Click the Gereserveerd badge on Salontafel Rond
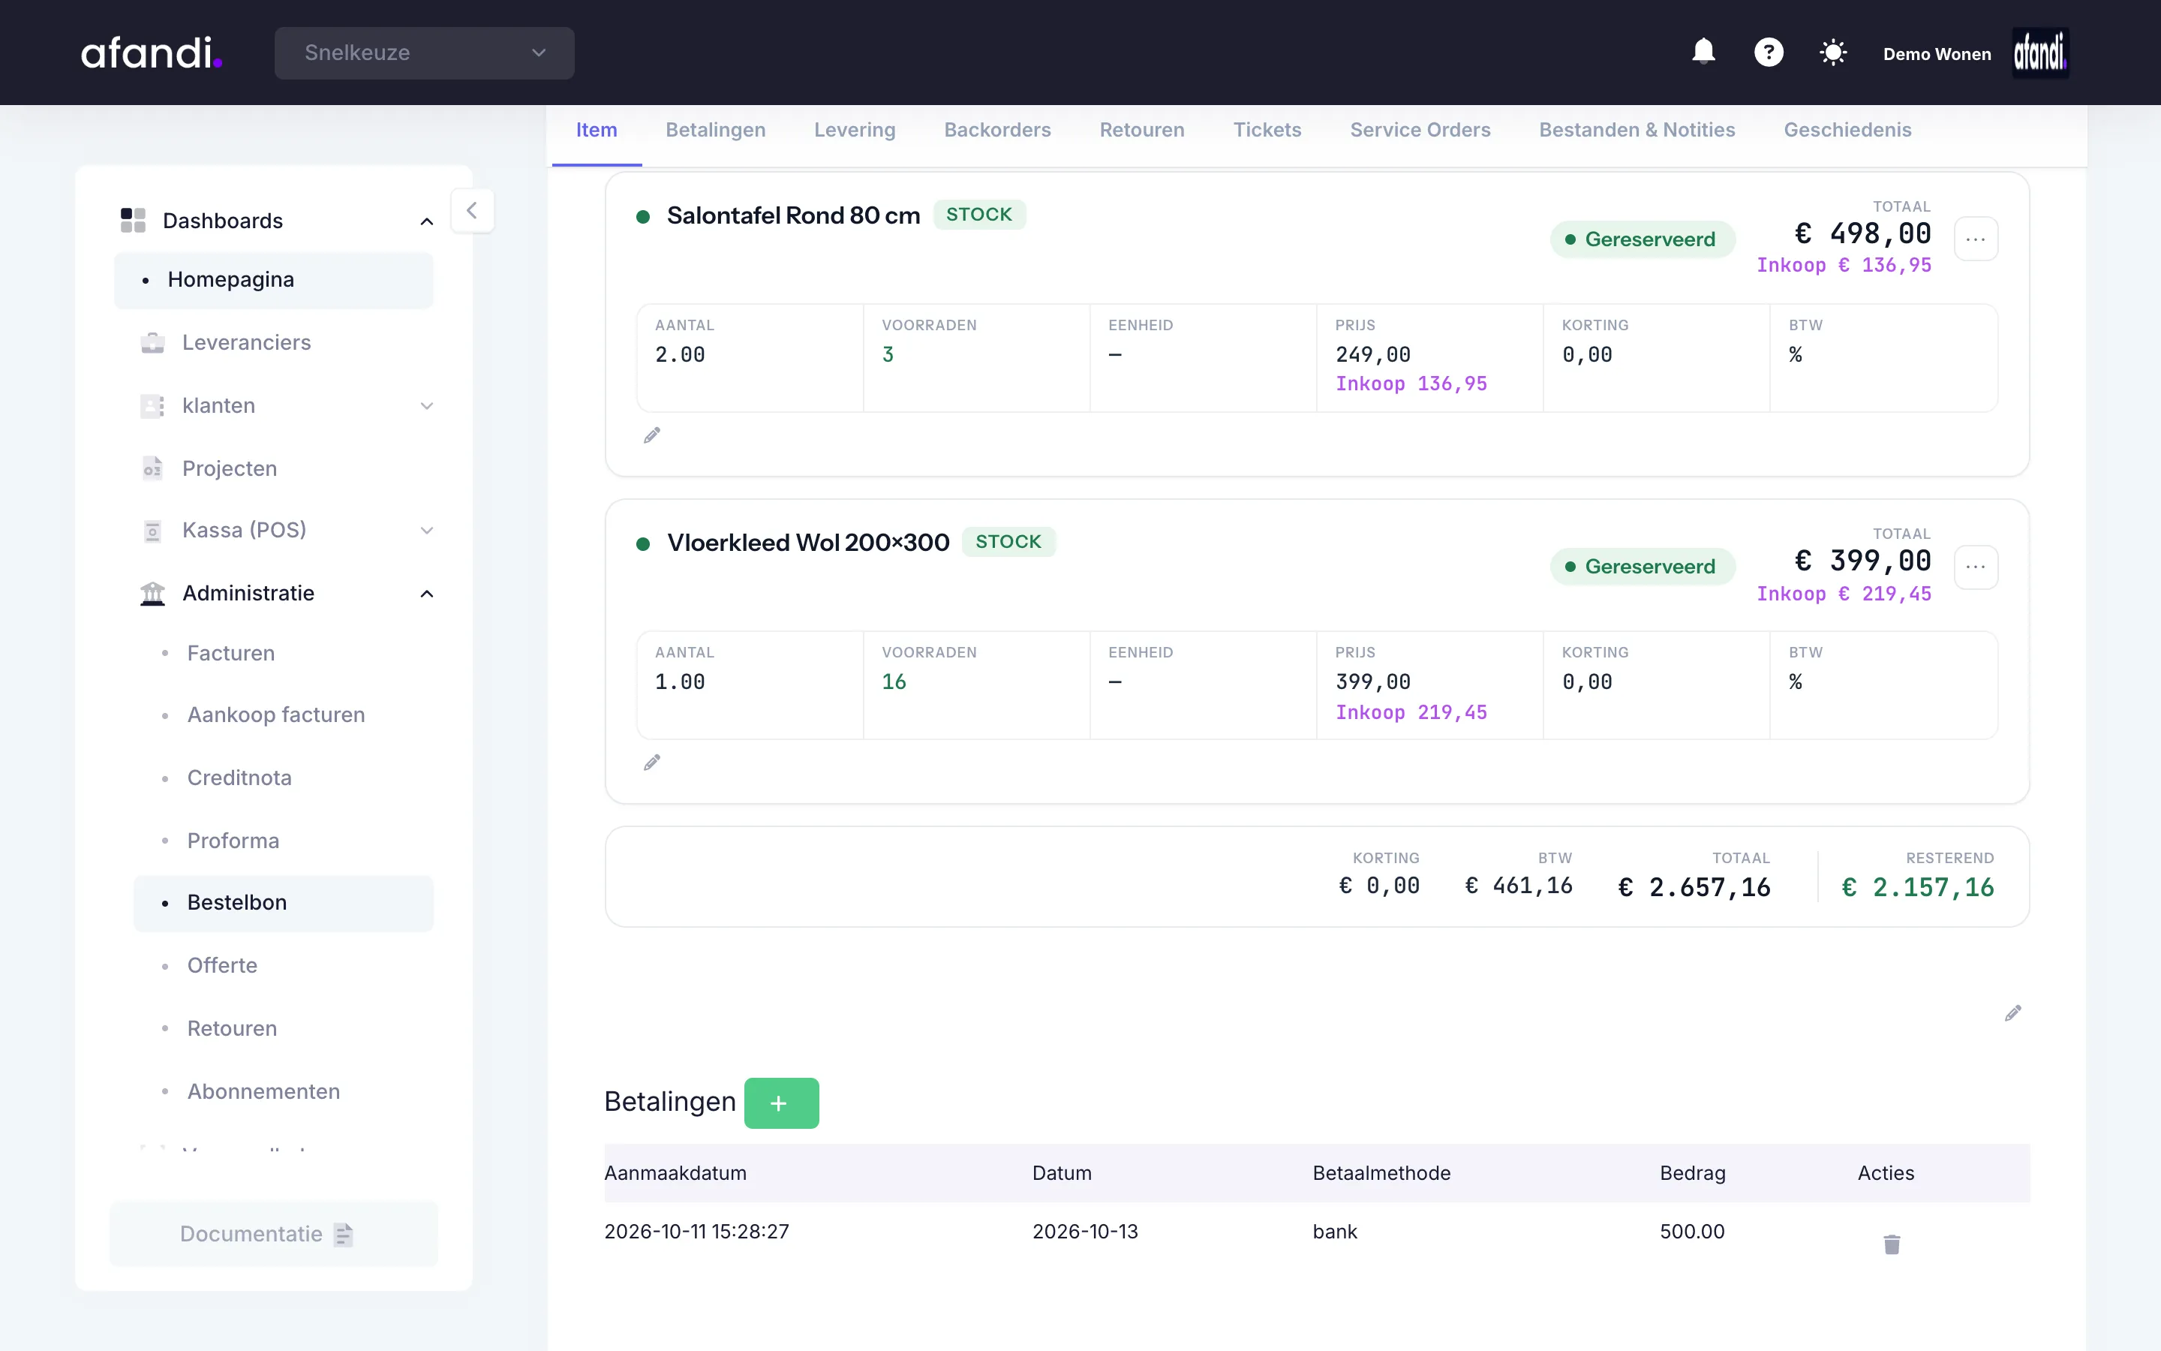 (1643, 239)
